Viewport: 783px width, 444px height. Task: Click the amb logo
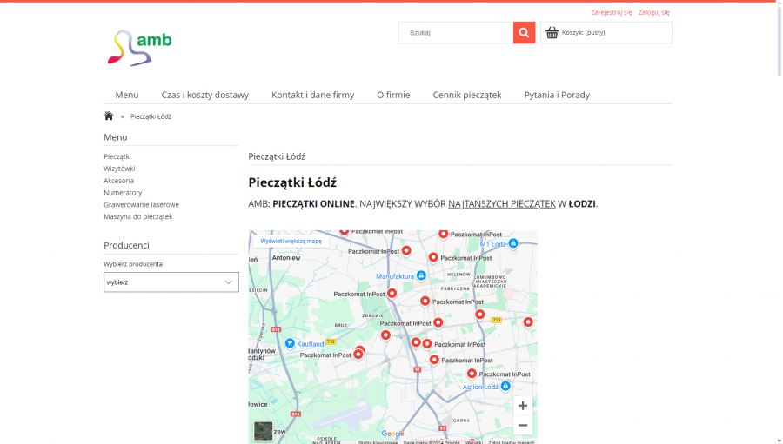(x=139, y=48)
